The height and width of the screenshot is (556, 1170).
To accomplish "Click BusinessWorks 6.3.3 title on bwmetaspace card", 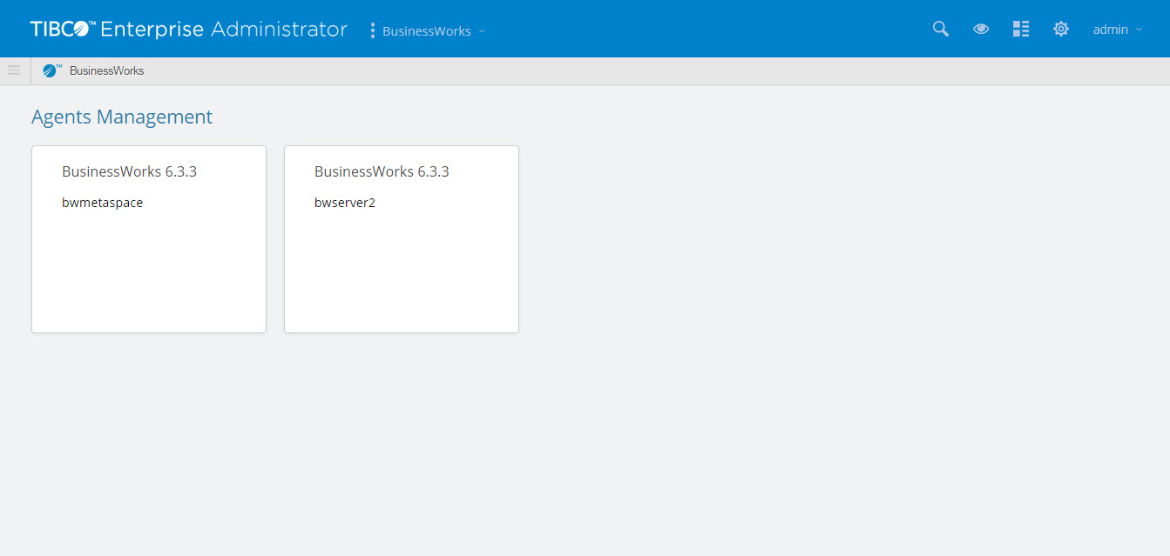I will (x=129, y=171).
